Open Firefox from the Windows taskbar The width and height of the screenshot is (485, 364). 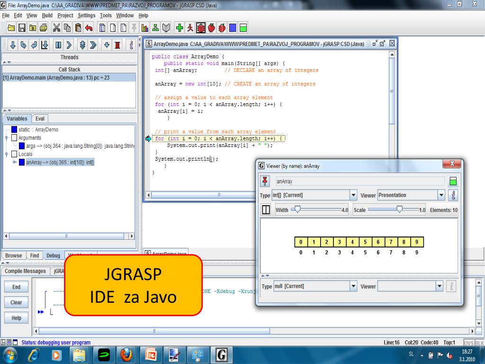click(x=126, y=355)
